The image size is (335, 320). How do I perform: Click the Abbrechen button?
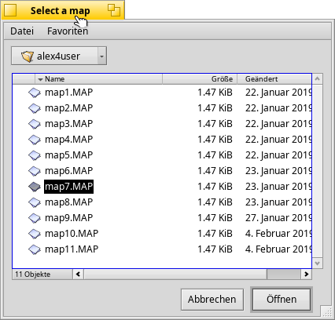212,300
